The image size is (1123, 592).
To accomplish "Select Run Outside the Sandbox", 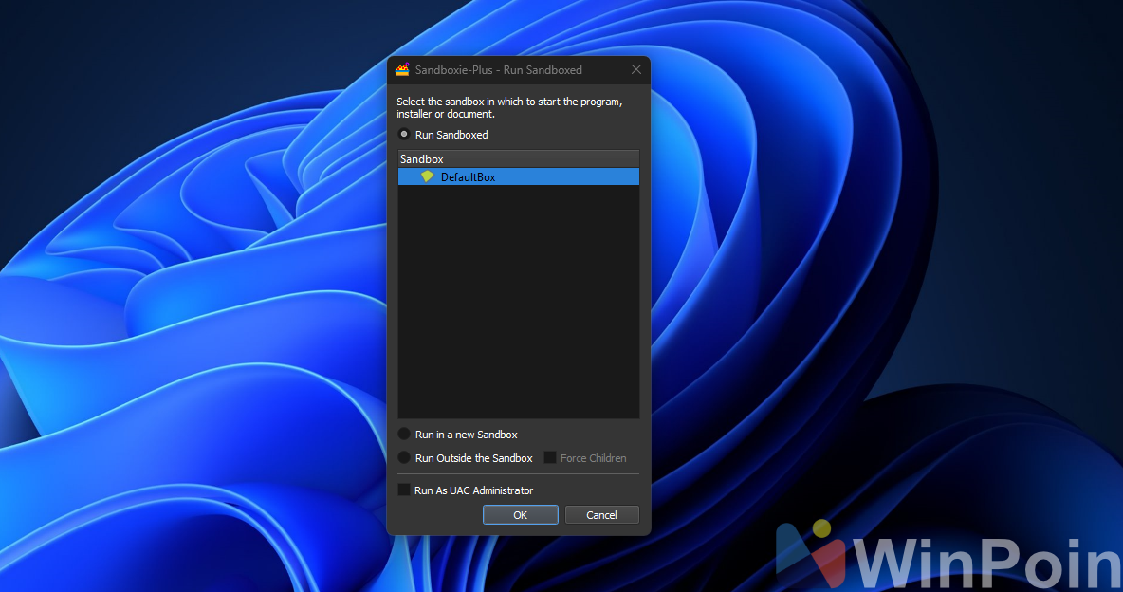I will pos(404,457).
